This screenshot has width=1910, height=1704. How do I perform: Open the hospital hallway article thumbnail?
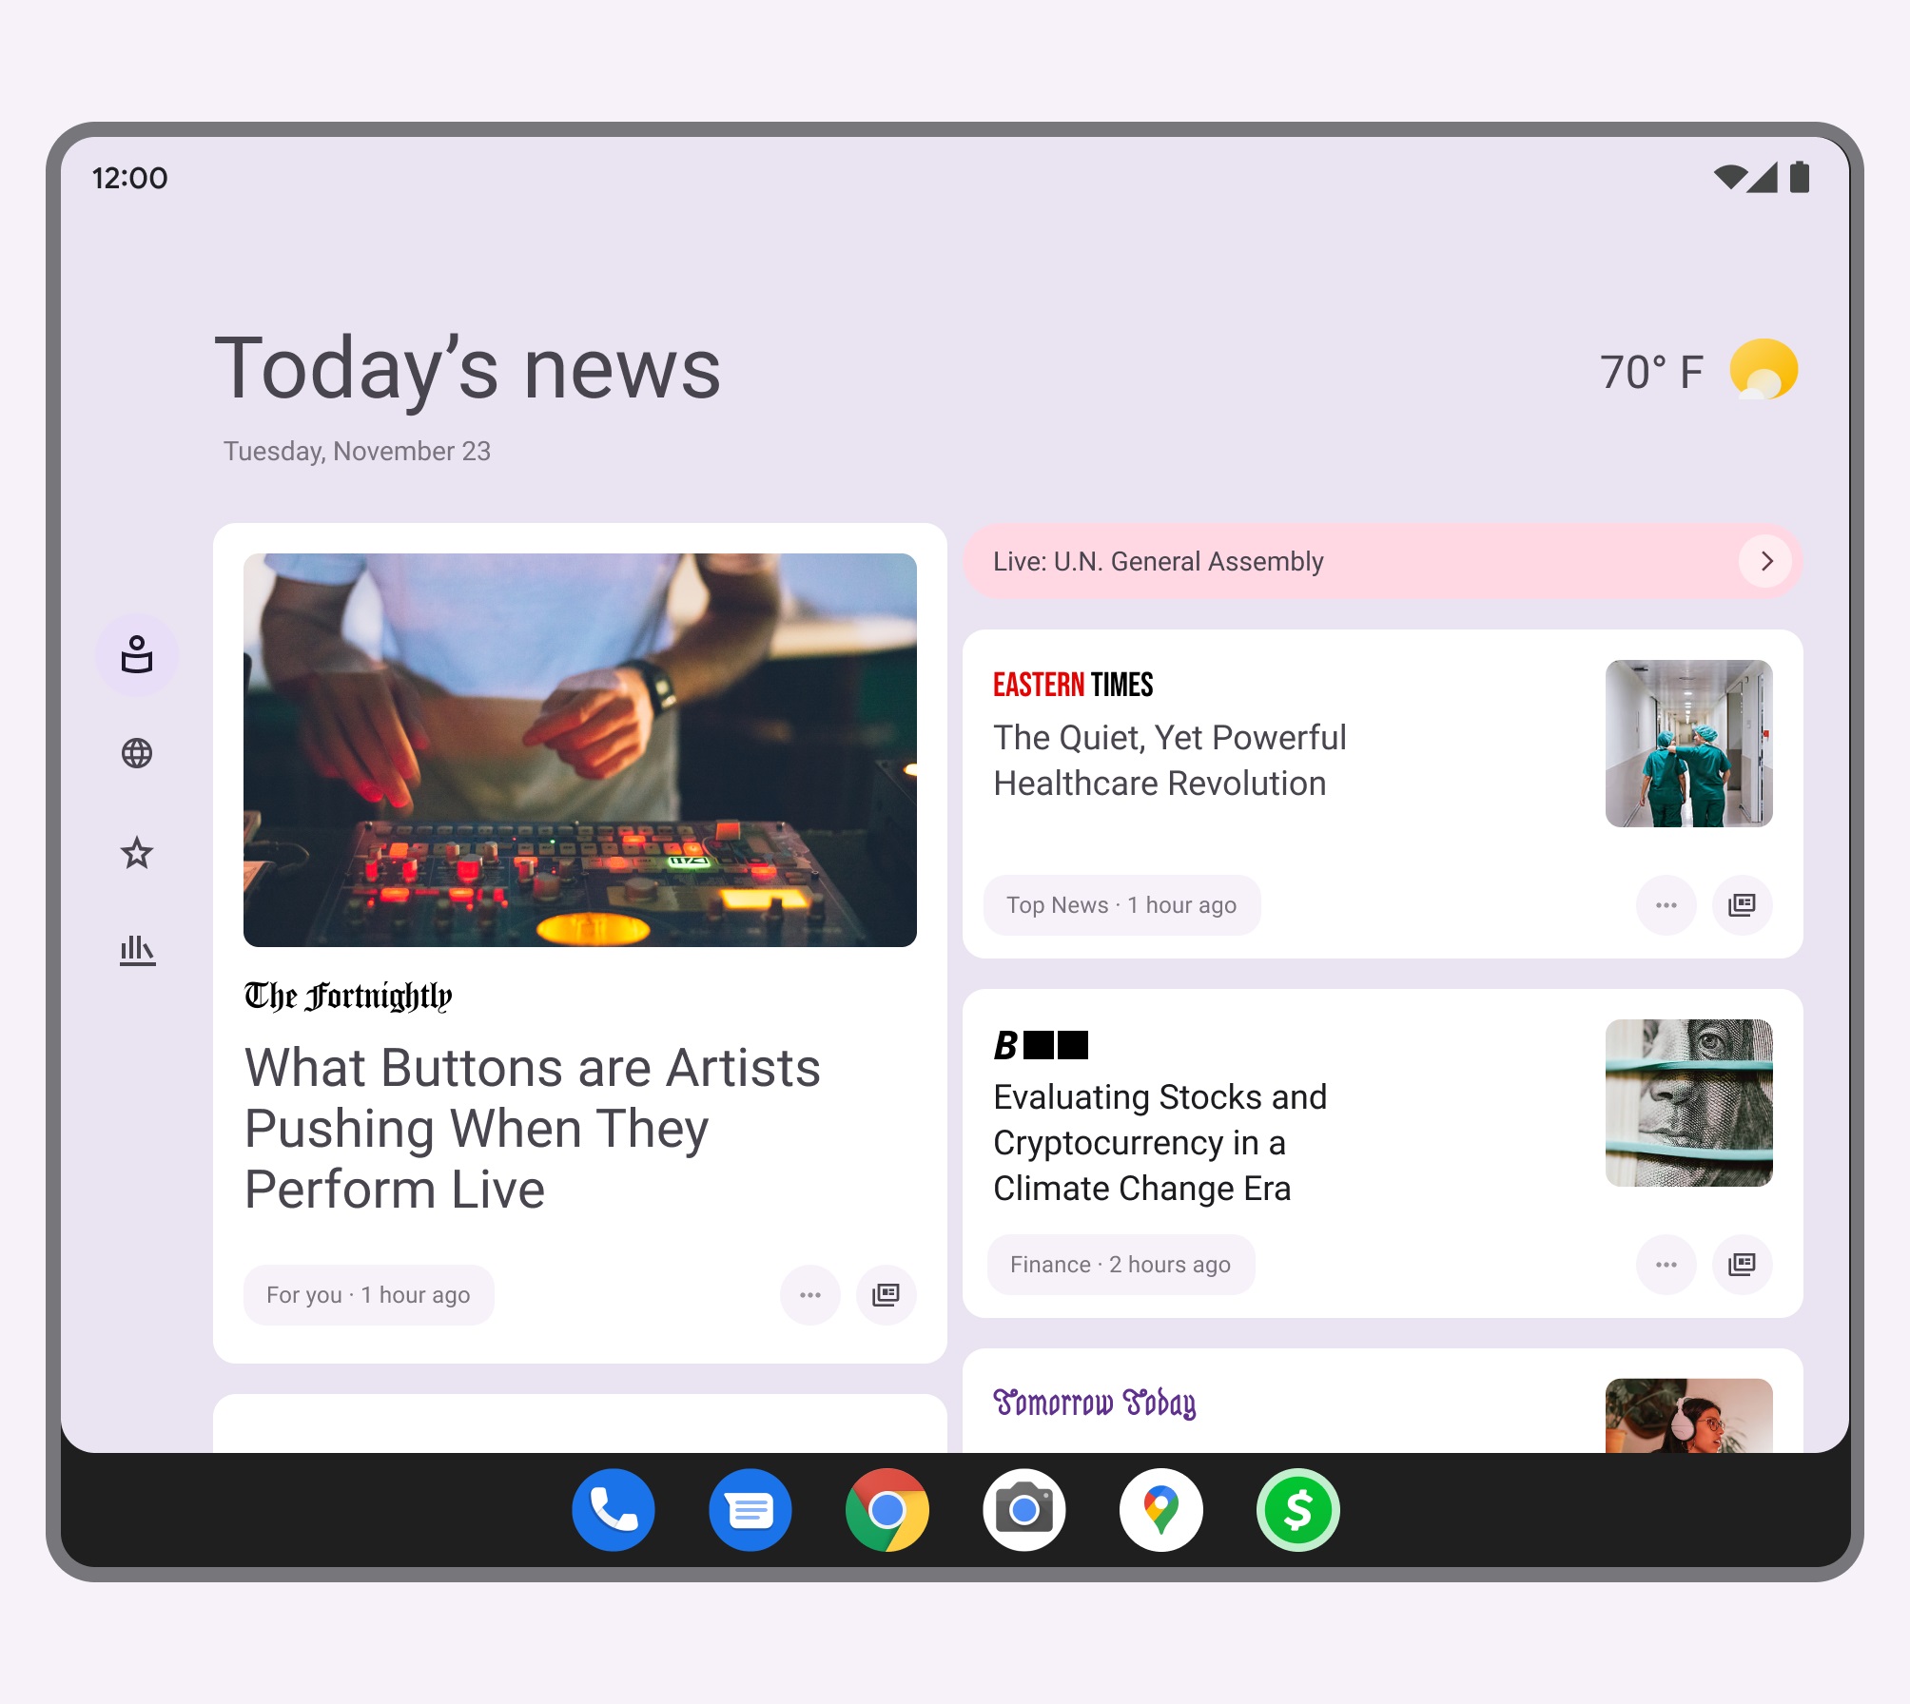click(x=1688, y=744)
